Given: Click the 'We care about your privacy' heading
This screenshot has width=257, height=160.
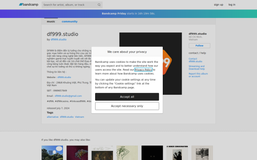Looking at the screenshot, I should click(x=127, y=52).
